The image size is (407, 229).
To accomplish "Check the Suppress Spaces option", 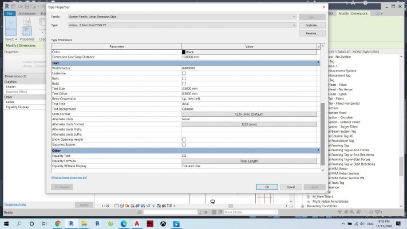I will point(184,144).
